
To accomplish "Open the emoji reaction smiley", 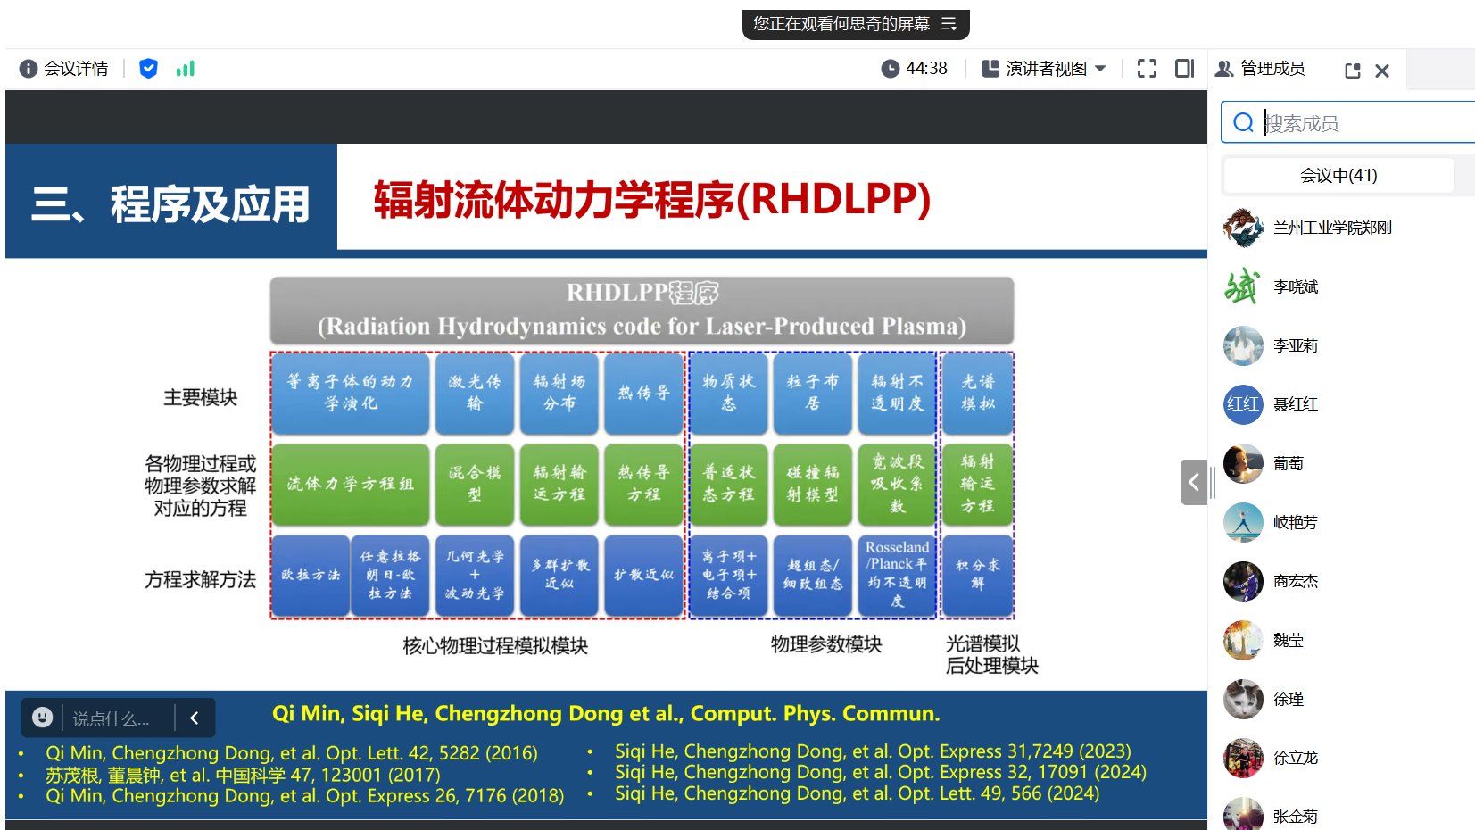I will [42, 718].
